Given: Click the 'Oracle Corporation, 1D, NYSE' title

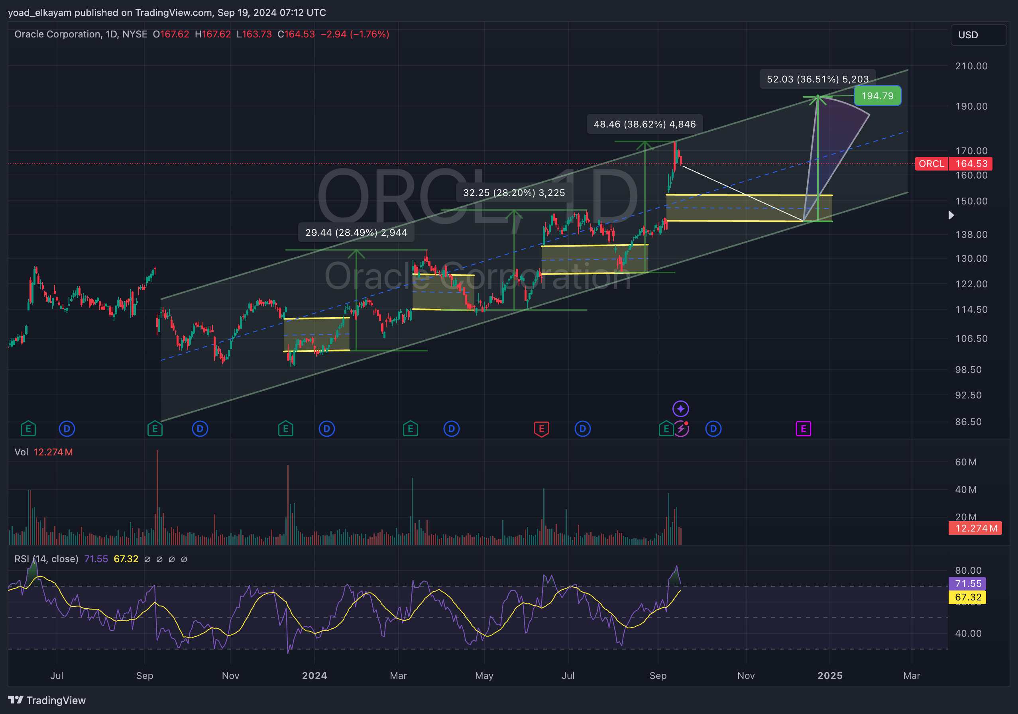Looking at the screenshot, I should pyautogui.click(x=81, y=34).
